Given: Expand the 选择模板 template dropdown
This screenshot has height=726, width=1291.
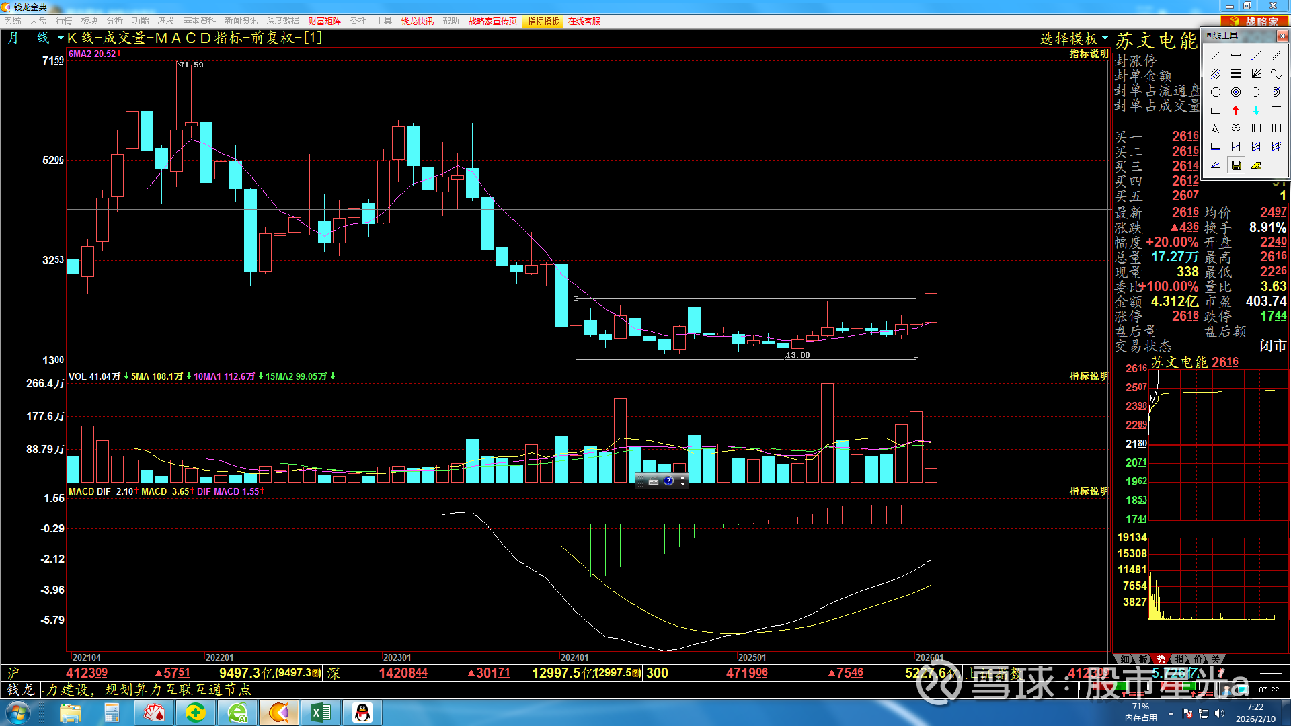Looking at the screenshot, I should point(1105,38).
